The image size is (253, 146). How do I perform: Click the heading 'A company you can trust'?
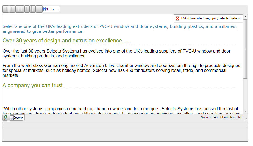pyautogui.click(x=33, y=85)
